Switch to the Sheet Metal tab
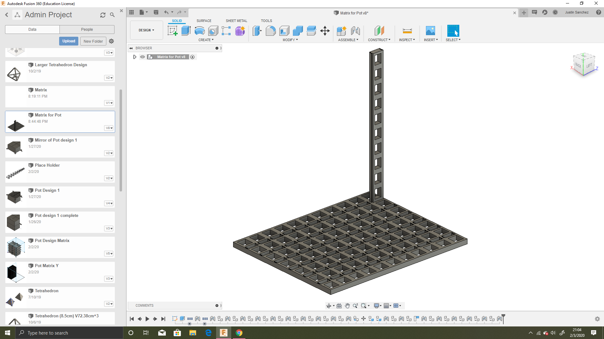Image resolution: width=604 pixels, height=339 pixels. pos(236,21)
